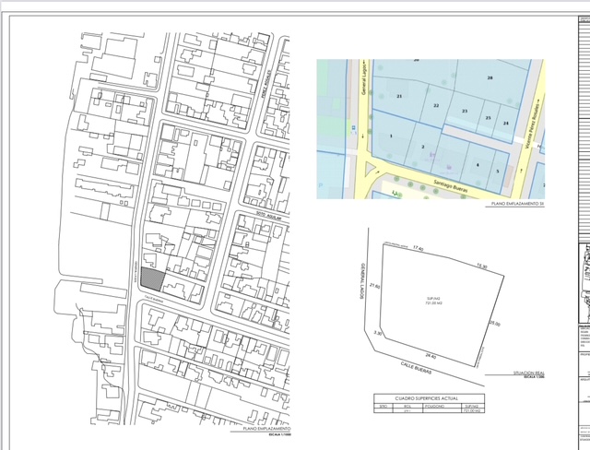The width and height of the screenshot is (590, 450).
Task: Pick parcel 23 on the blue map
Action: [x=465, y=112]
